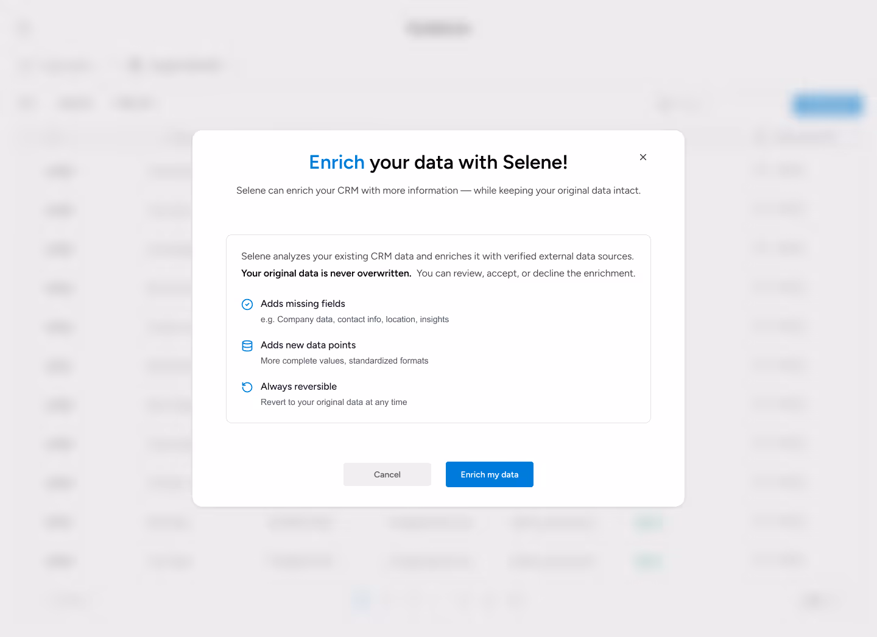Open the hamburger menu in the top-left corner
This screenshot has width=877, height=637.
(24, 28)
